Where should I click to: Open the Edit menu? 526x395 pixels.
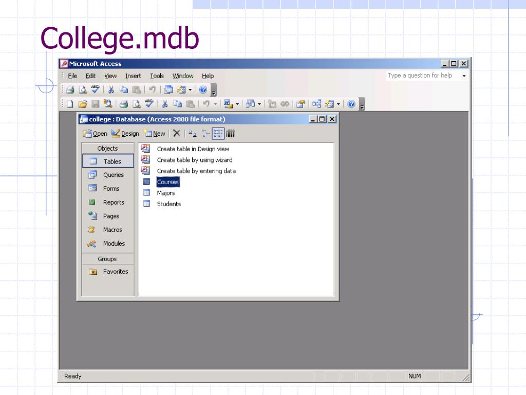click(x=90, y=76)
